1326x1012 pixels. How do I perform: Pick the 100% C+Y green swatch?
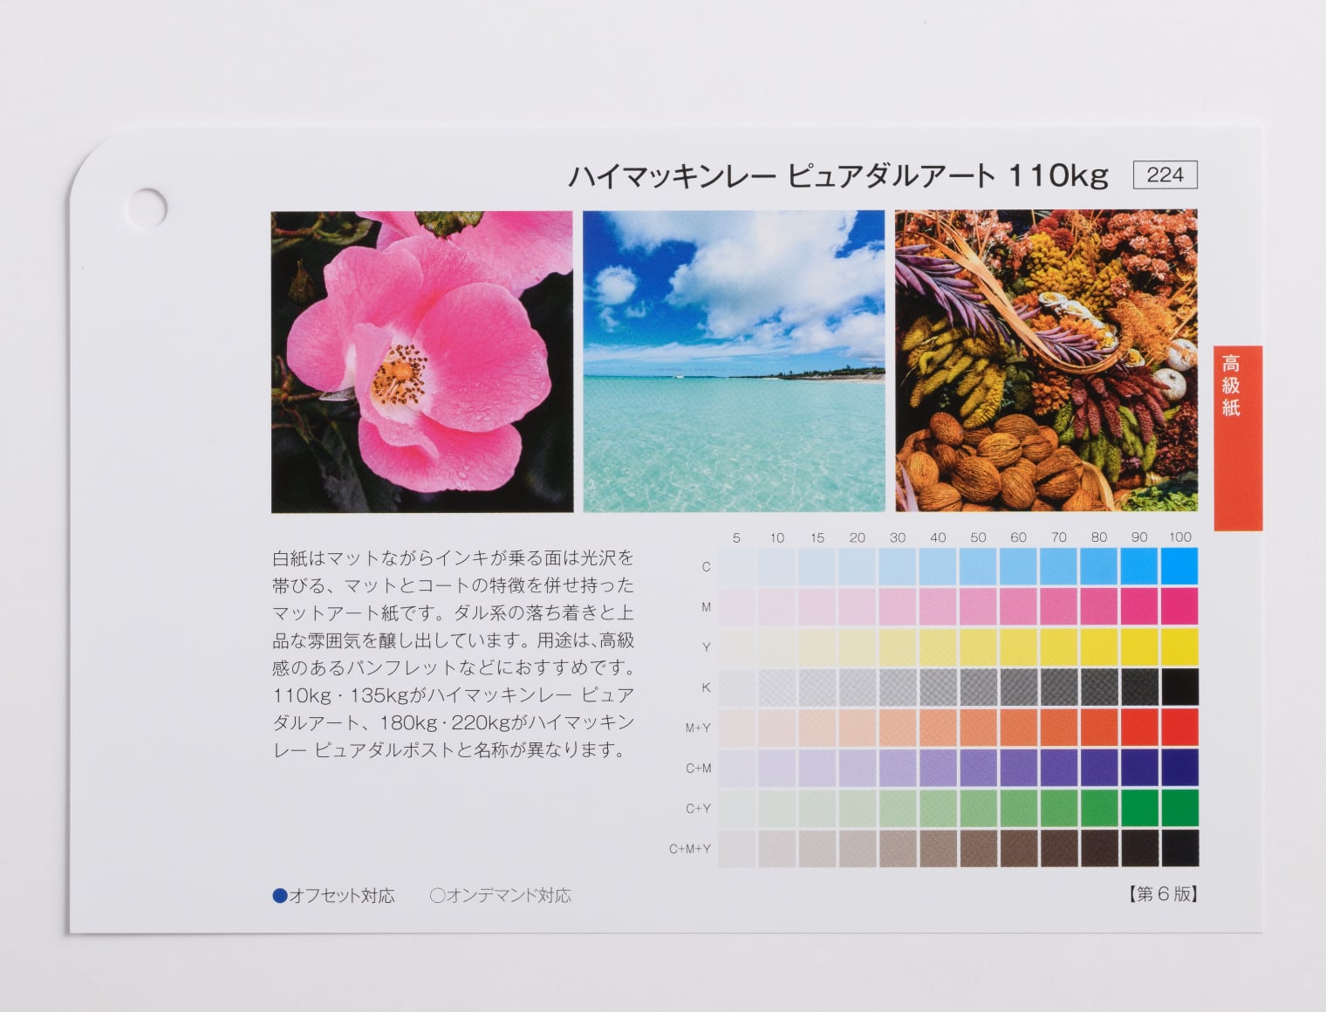1179,808
